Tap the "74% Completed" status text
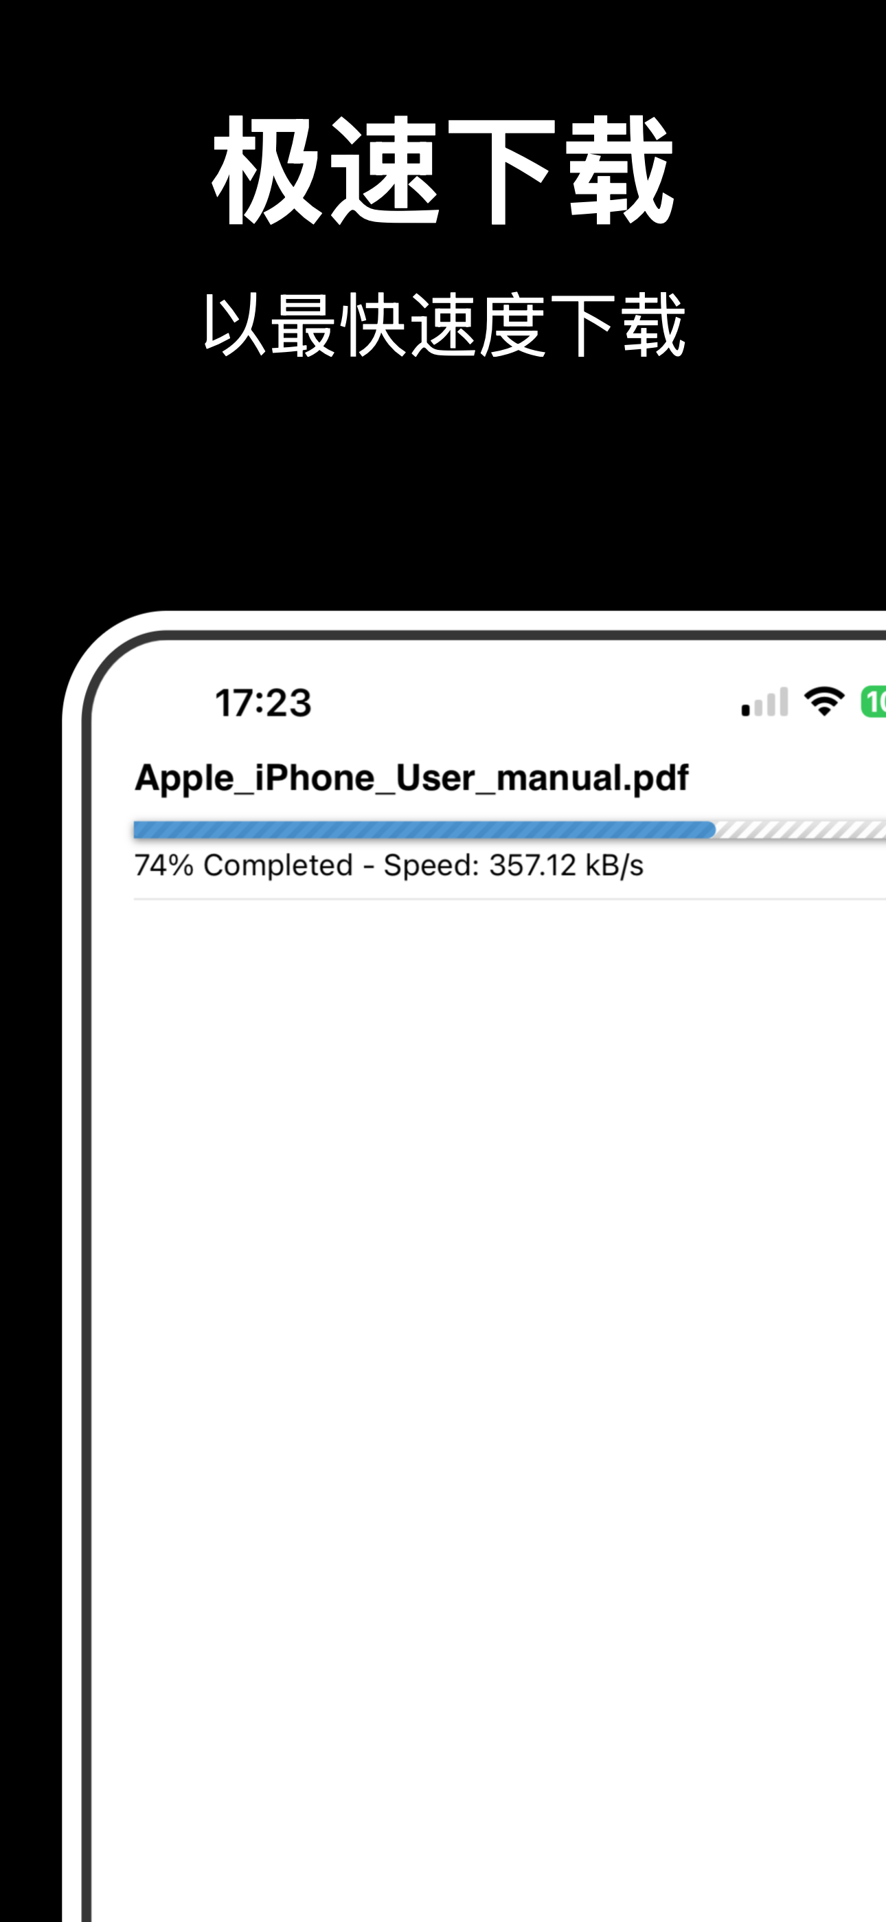Screen dimensions: 886x1922 click(244, 865)
